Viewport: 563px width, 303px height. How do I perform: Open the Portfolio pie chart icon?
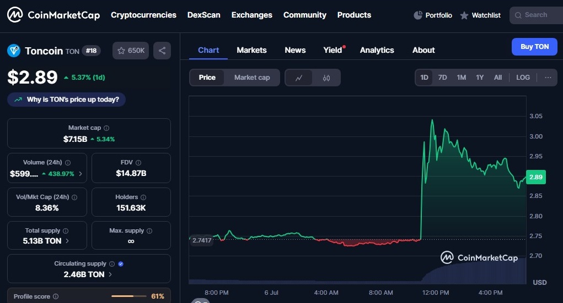[x=418, y=15]
